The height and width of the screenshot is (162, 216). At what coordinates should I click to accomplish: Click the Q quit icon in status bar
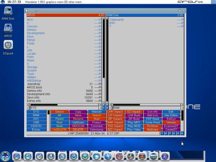pyautogui.click(x=182, y=133)
